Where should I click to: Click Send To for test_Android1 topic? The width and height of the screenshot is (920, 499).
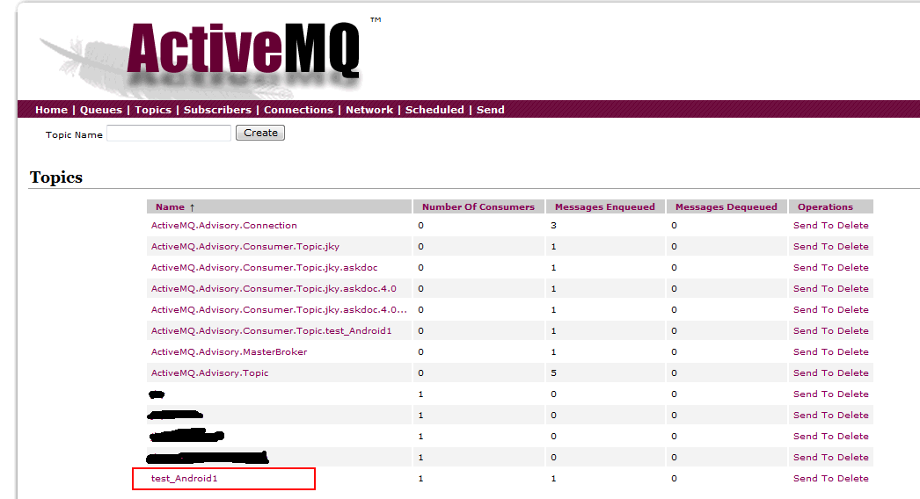click(x=813, y=479)
